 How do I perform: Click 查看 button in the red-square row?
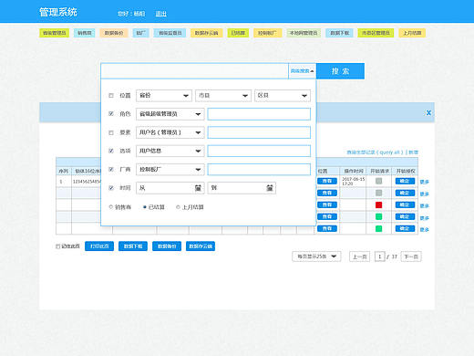pyautogui.click(x=327, y=204)
